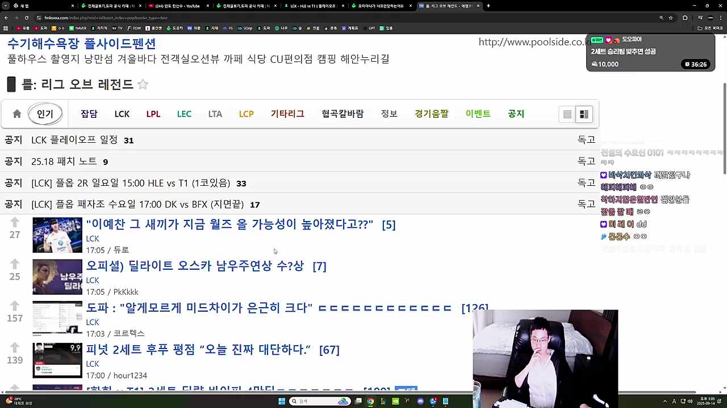
Task: Bookmark this page with star icon
Action: pos(670,18)
